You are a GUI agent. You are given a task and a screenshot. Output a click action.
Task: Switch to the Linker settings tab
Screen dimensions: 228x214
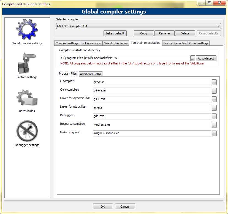91,43
